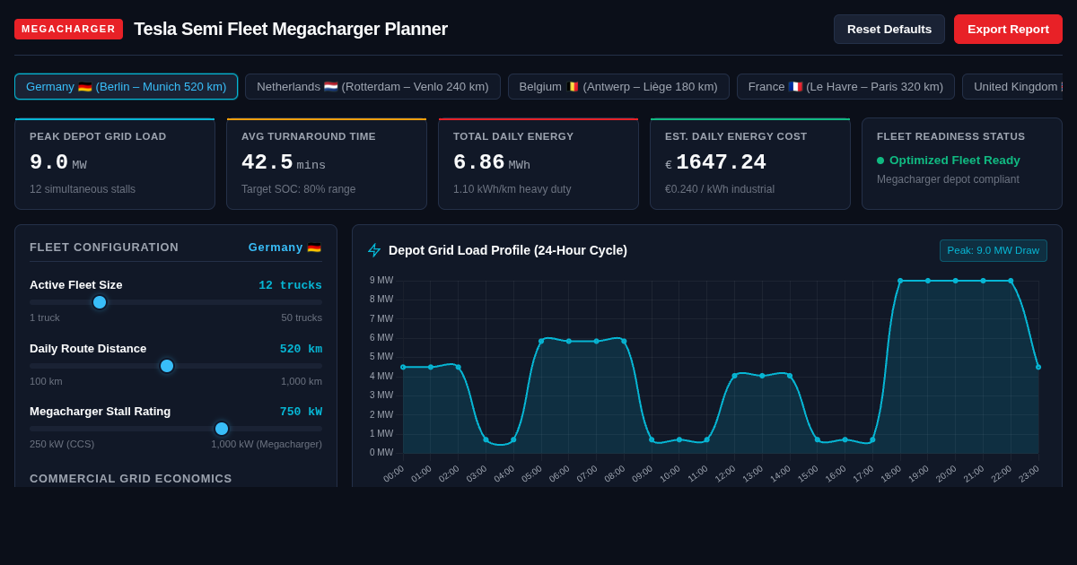
Task: Click the green fleet ready status dot
Action: tap(880, 161)
